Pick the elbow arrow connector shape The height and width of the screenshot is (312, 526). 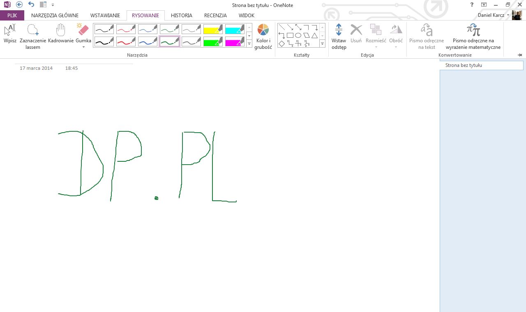(314, 28)
